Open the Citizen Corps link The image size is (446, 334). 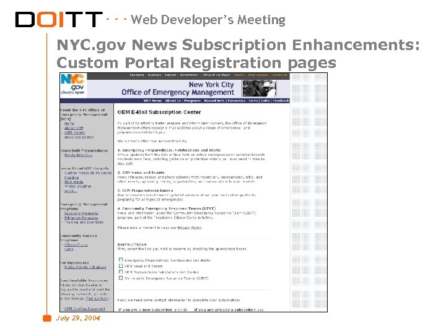coord(76,245)
